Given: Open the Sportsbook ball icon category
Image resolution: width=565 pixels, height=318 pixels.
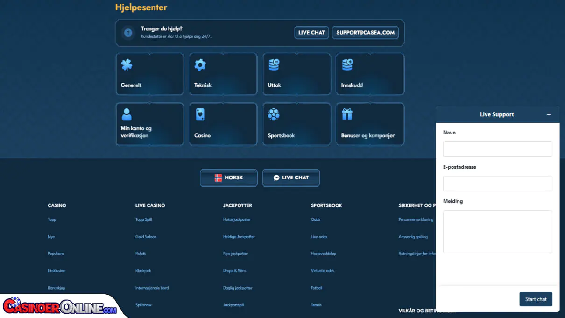Looking at the screenshot, I should point(296,124).
